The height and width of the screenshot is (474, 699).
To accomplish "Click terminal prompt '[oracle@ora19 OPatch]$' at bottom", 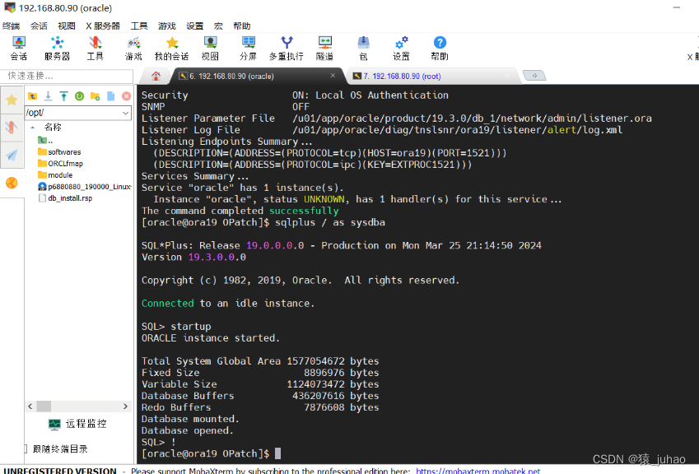I will click(x=206, y=453).
